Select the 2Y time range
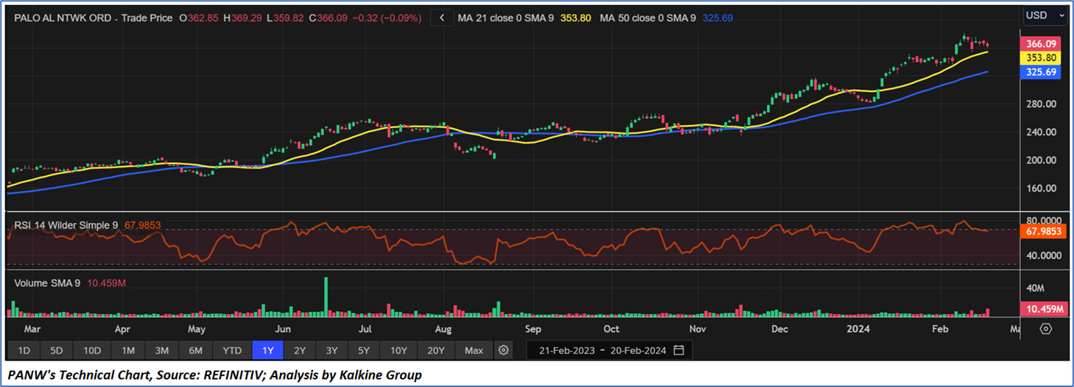Image resolution: width=1074 pixels, height=387 pixels. pyautogui.click(x=300, y=350)
